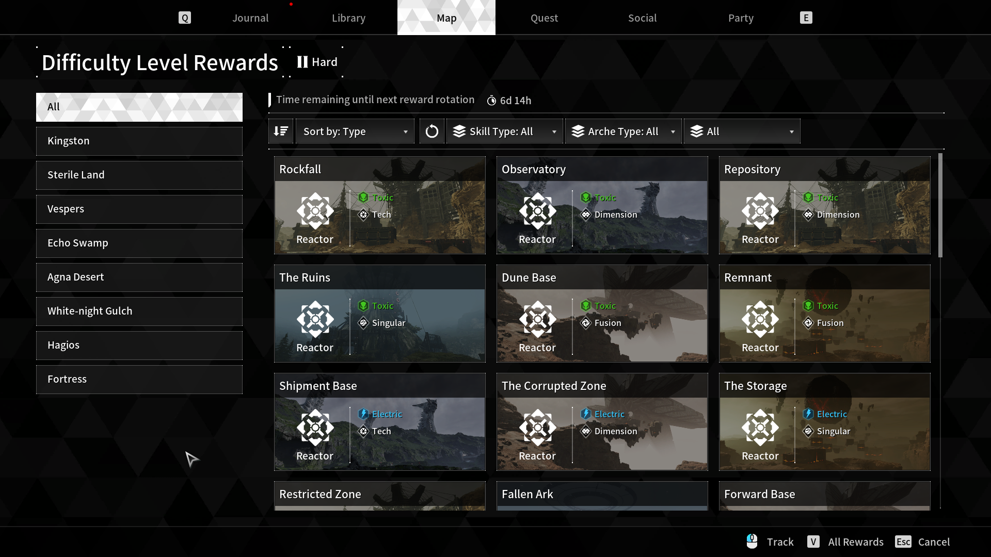Click the sort order direction icon
991x557 pixels.
[x=281, y=131]
